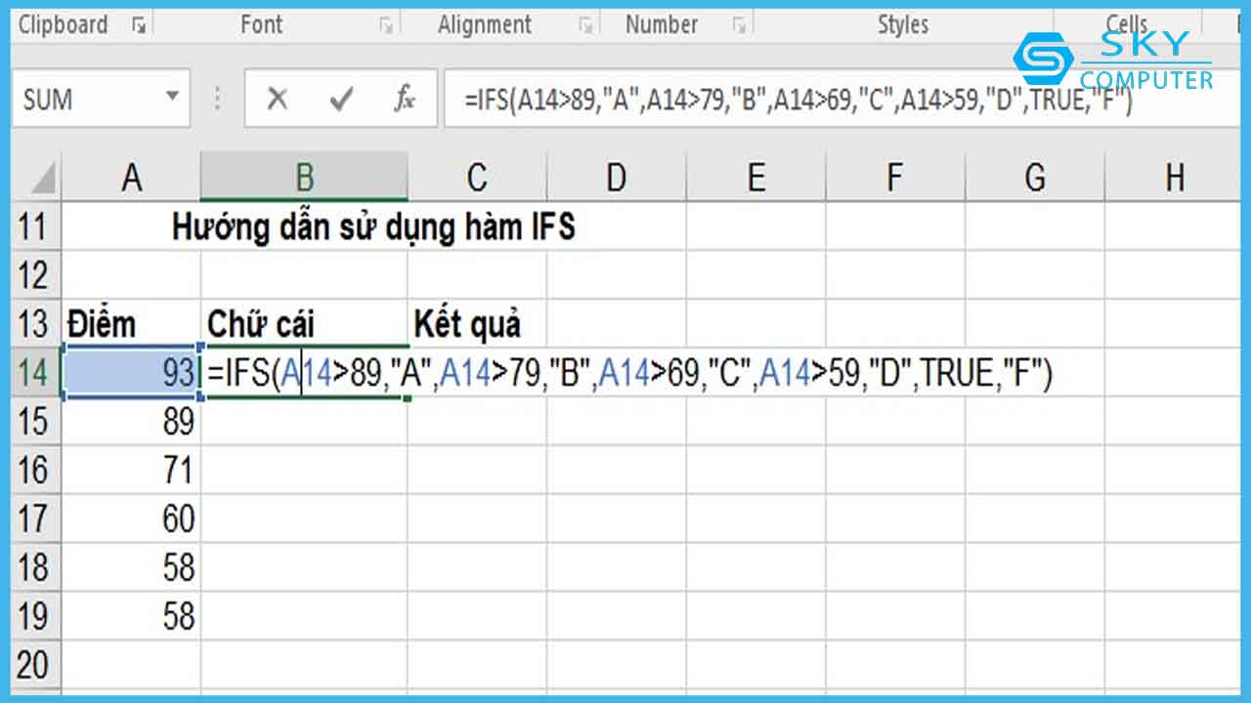Select row 14 header

point(36,373)
